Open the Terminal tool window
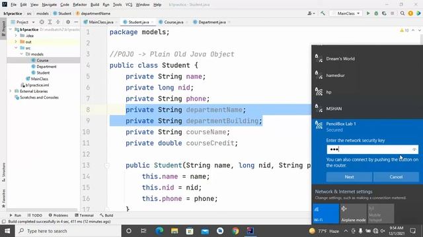This screenshot has width=423, height=237. pyautogui.click(x=84, y=215)
